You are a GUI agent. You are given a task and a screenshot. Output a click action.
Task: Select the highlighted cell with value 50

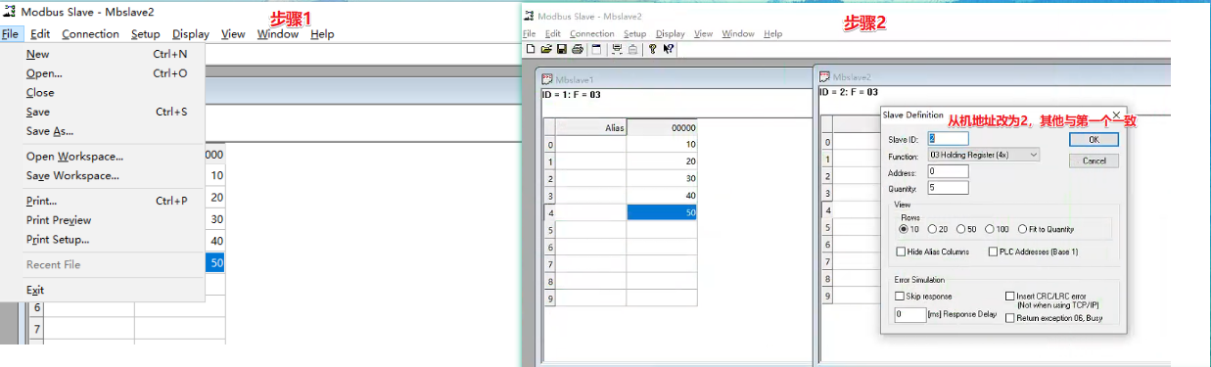(x=662, y=212)
